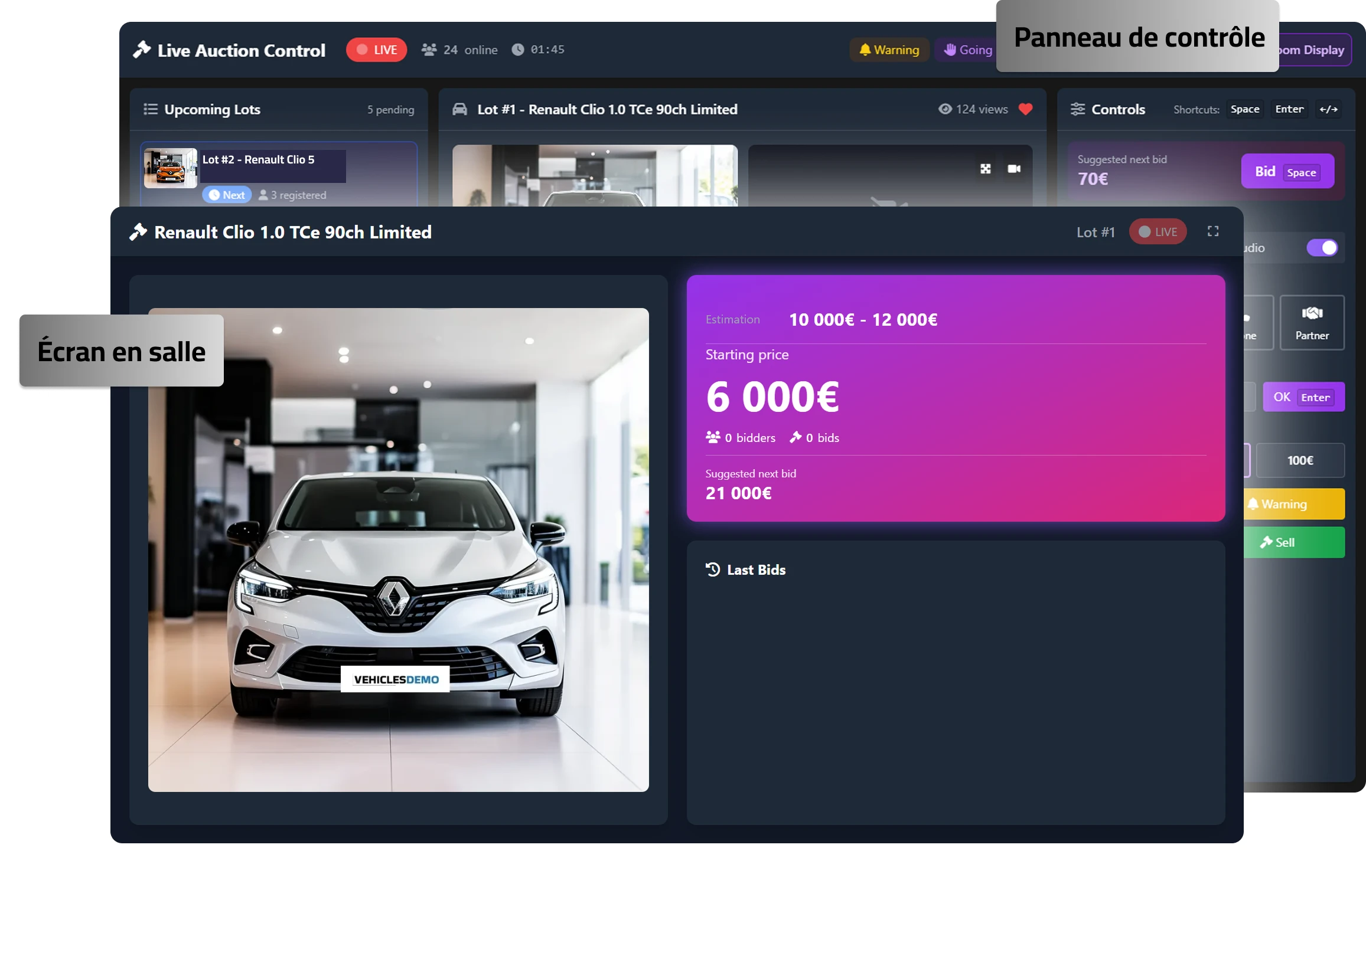This screenshot has height=956, width=1366.
Task: Click 'Lot #2 - Renault Clio 5' title
Action: point(258,160)
